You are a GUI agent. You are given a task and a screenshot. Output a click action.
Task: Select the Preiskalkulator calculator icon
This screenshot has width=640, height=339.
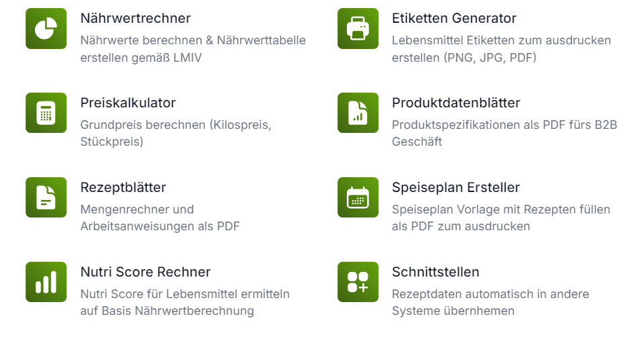pos(46,113)
